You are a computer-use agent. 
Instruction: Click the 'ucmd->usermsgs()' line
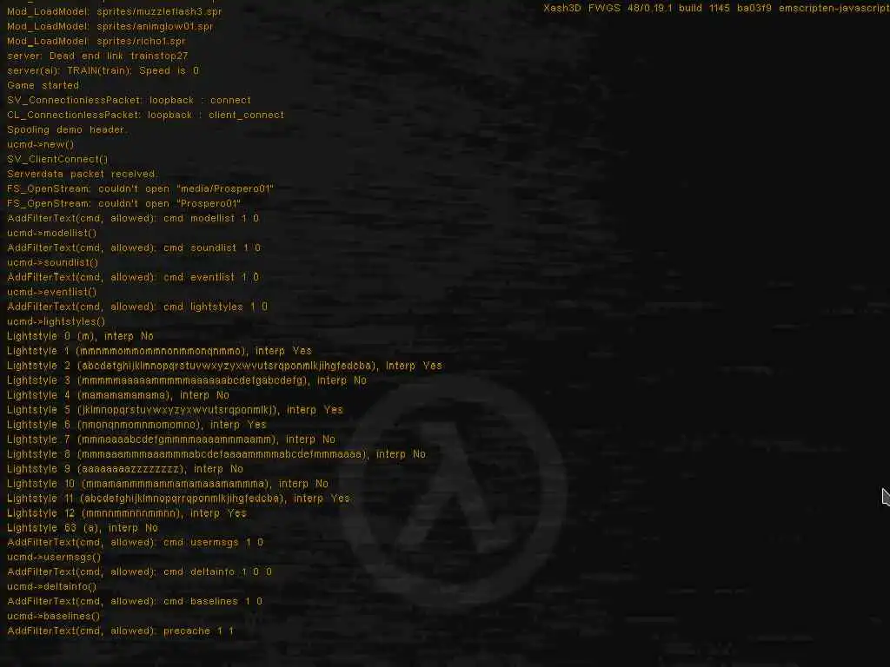click(54, 557)
